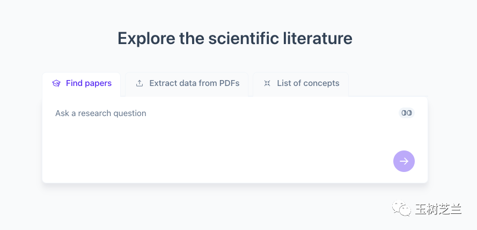This screenshot has width=477, height=230.
Task: Click the Extract data from PDFs label text
Action: click(x=194, y=83)
